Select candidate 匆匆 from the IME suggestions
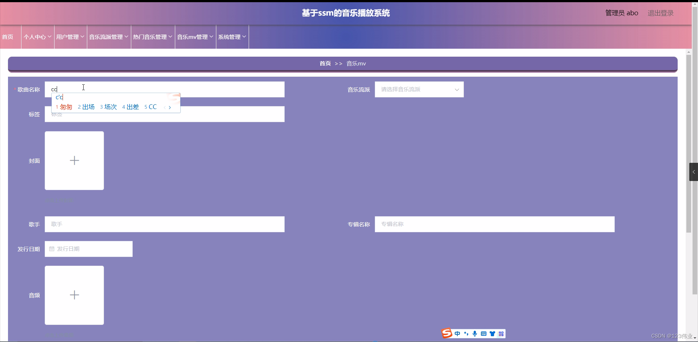The image size is (698, 342). [x=67, y=107]
